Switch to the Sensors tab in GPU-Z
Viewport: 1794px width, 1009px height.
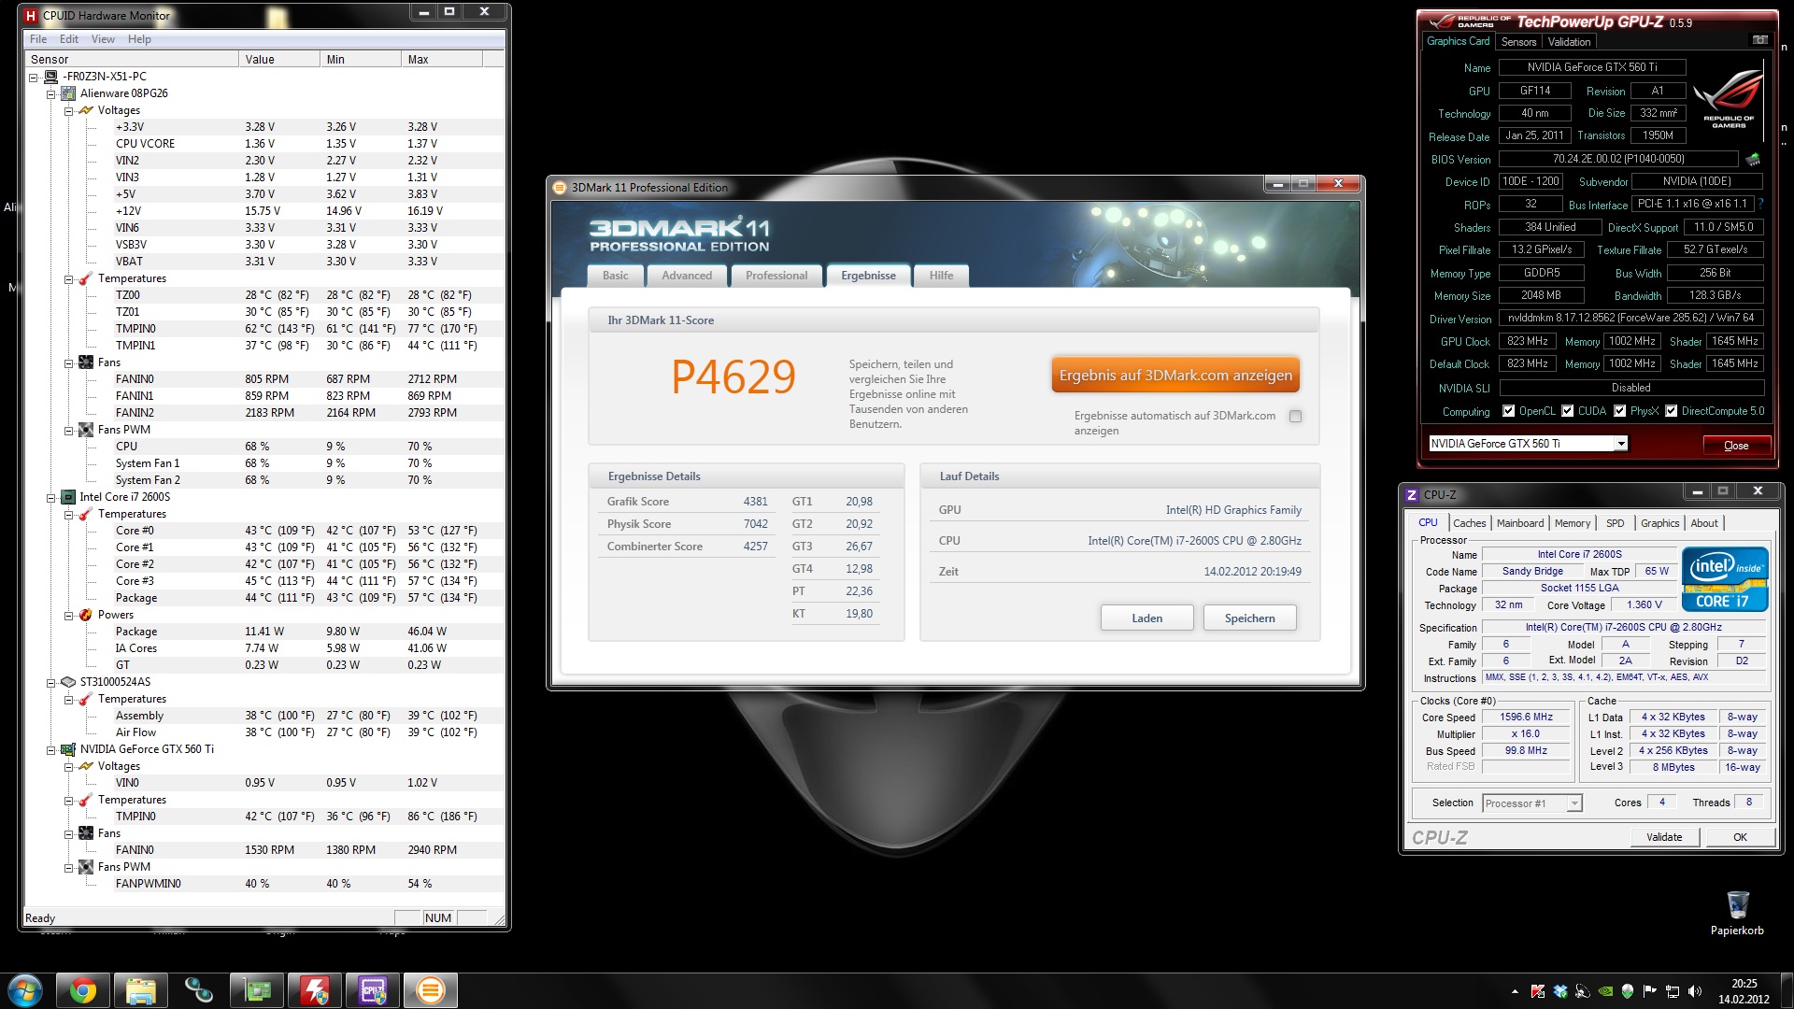click(x=1518, y=42)
